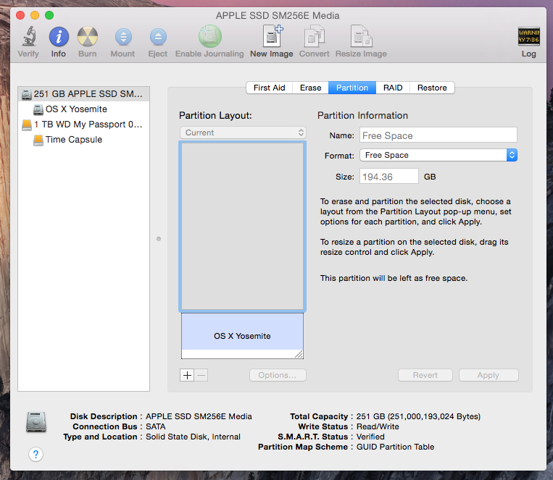Click the Total Capacity 251 GB value
Image resolution: width=553 pixels, height=480 pixels.
click(418, 416)
